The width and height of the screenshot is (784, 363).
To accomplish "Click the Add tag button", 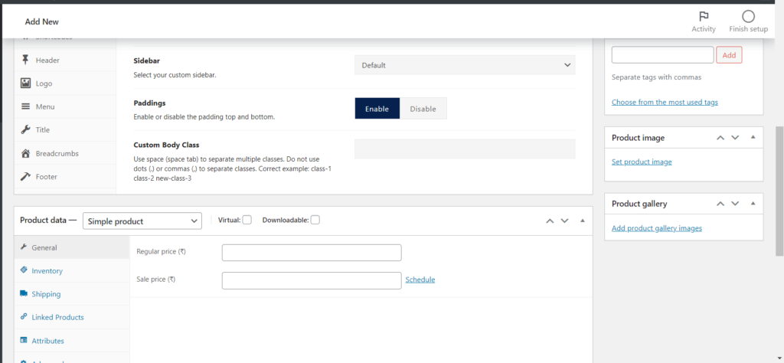I will (729, 55).
